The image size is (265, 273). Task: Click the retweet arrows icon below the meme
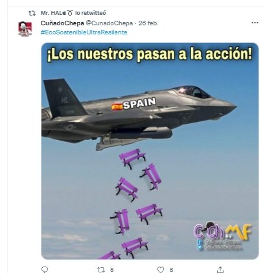[101, 270]
